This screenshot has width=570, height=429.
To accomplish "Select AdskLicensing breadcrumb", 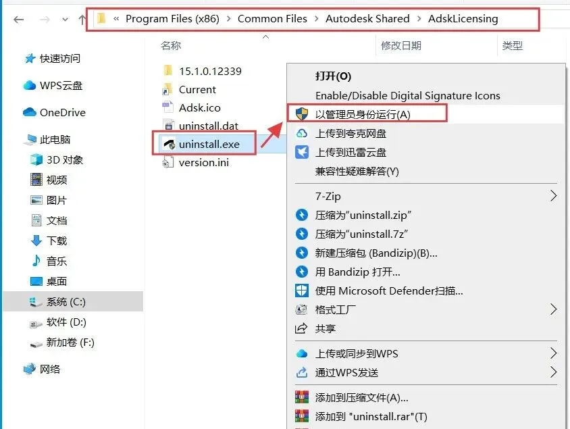I will [x=463, y=18].
